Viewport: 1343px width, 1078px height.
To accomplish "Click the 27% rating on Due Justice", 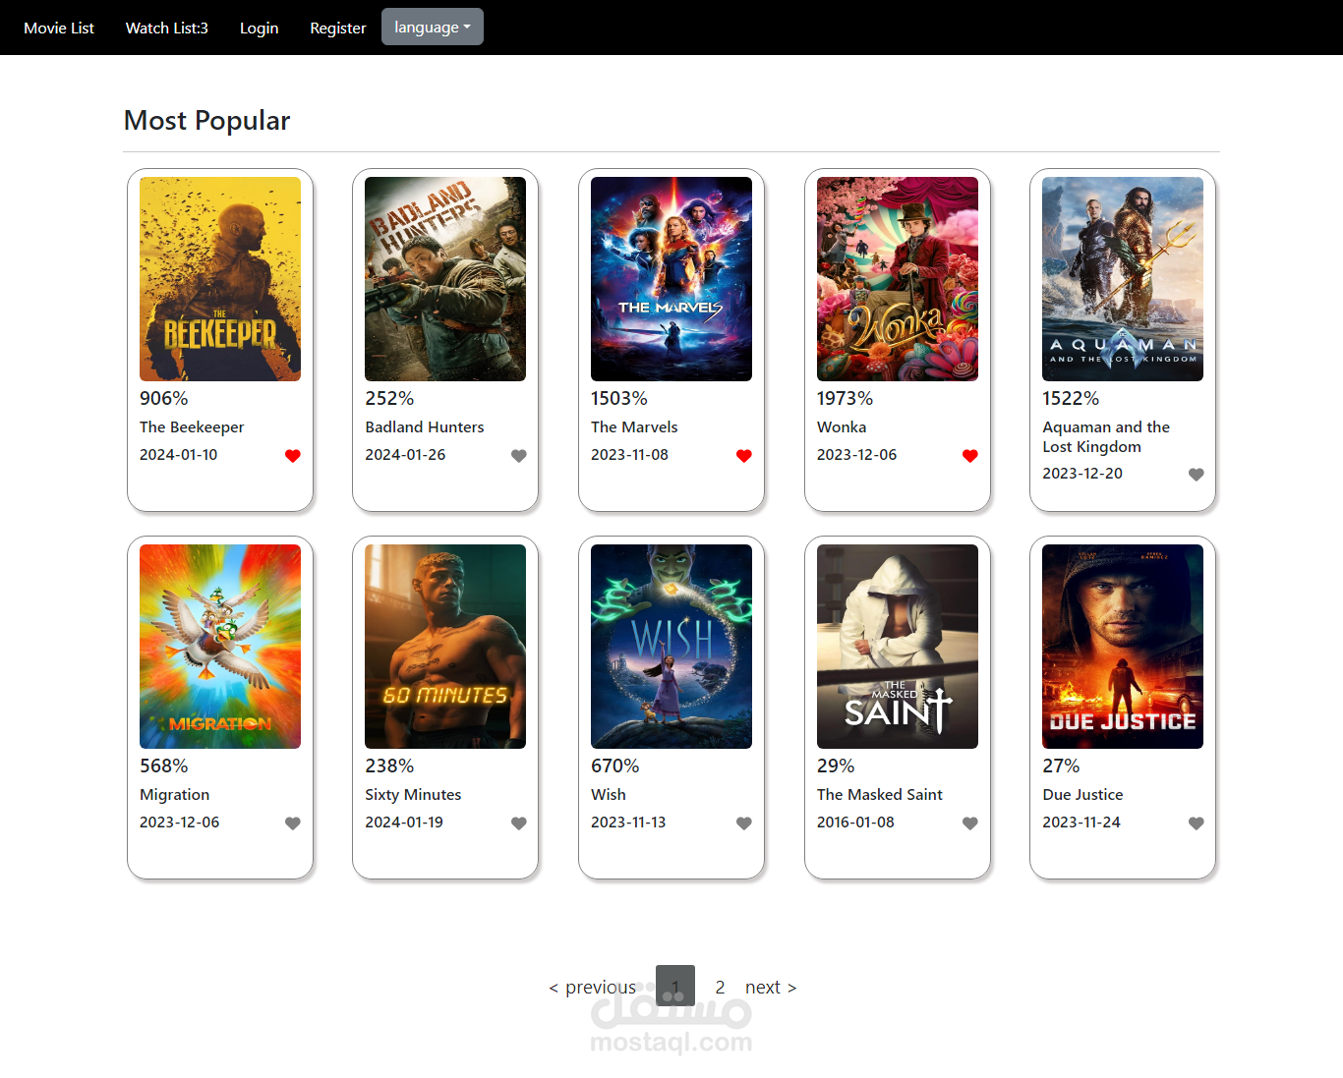I will click(x=1061, y=766).
